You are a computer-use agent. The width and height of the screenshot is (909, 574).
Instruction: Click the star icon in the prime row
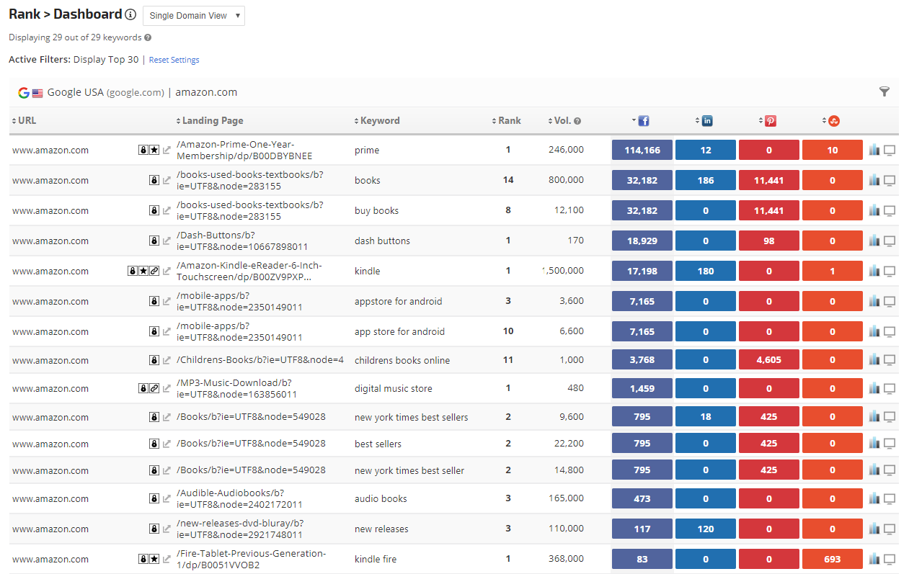point(154,150)
